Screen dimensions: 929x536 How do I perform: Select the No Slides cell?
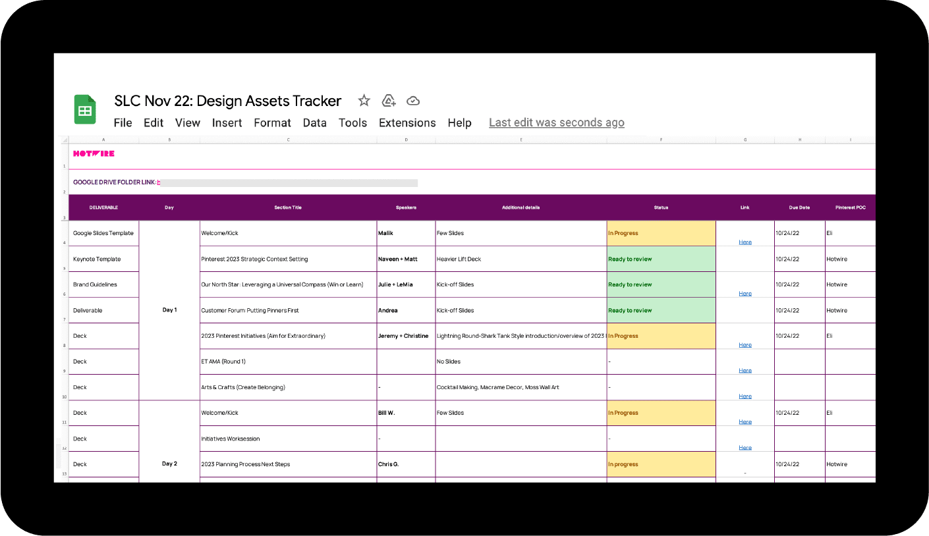click(x=521, y=362)
